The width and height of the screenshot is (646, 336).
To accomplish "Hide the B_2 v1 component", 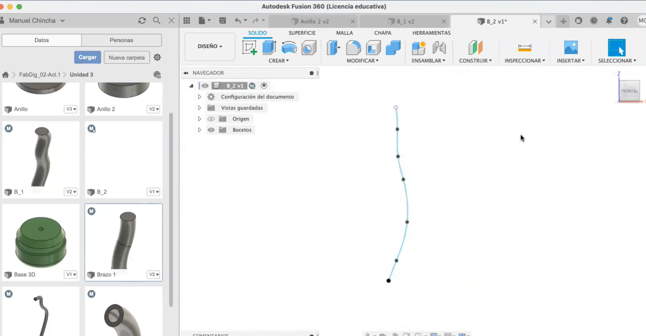I will [204, 86].
